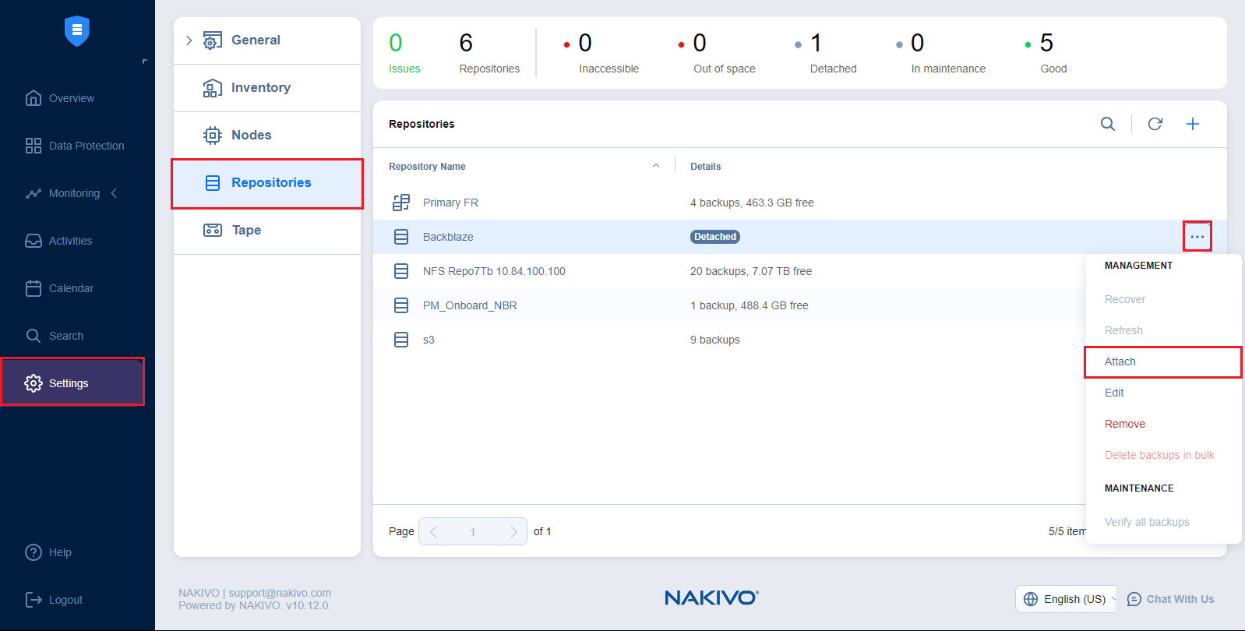This screenshot has height=631, width=1245.
Task: Switch to the Inventory tab
Action: 260,88
